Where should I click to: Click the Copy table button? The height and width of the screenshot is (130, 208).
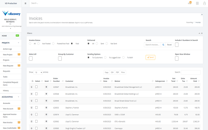coord(107,72)
